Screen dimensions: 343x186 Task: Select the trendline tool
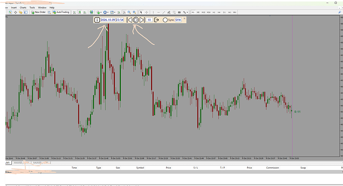tap(164, 12)
